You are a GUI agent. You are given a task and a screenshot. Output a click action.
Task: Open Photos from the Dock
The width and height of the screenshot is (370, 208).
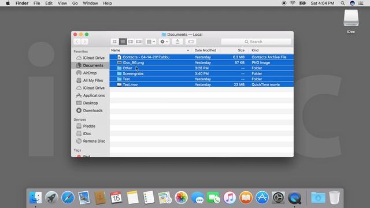click(x=181, y=198)
